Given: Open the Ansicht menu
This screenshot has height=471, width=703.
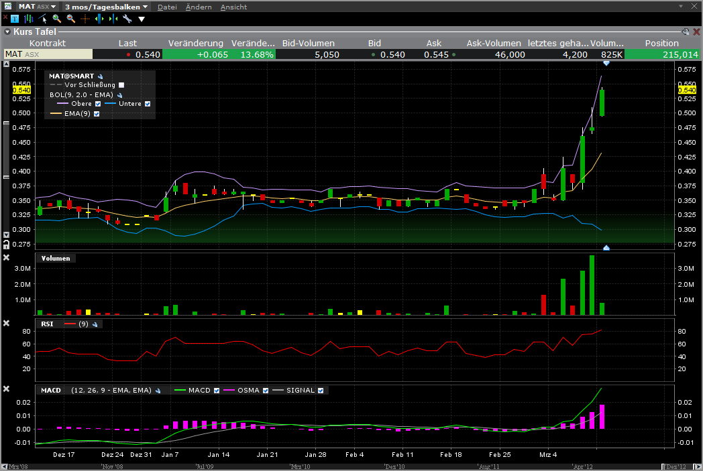Looking at the screenshot, I should coord(233,7).
